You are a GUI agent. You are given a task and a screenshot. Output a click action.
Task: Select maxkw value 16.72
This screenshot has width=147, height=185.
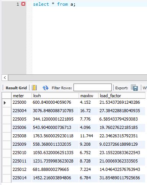tap(88, 111)
